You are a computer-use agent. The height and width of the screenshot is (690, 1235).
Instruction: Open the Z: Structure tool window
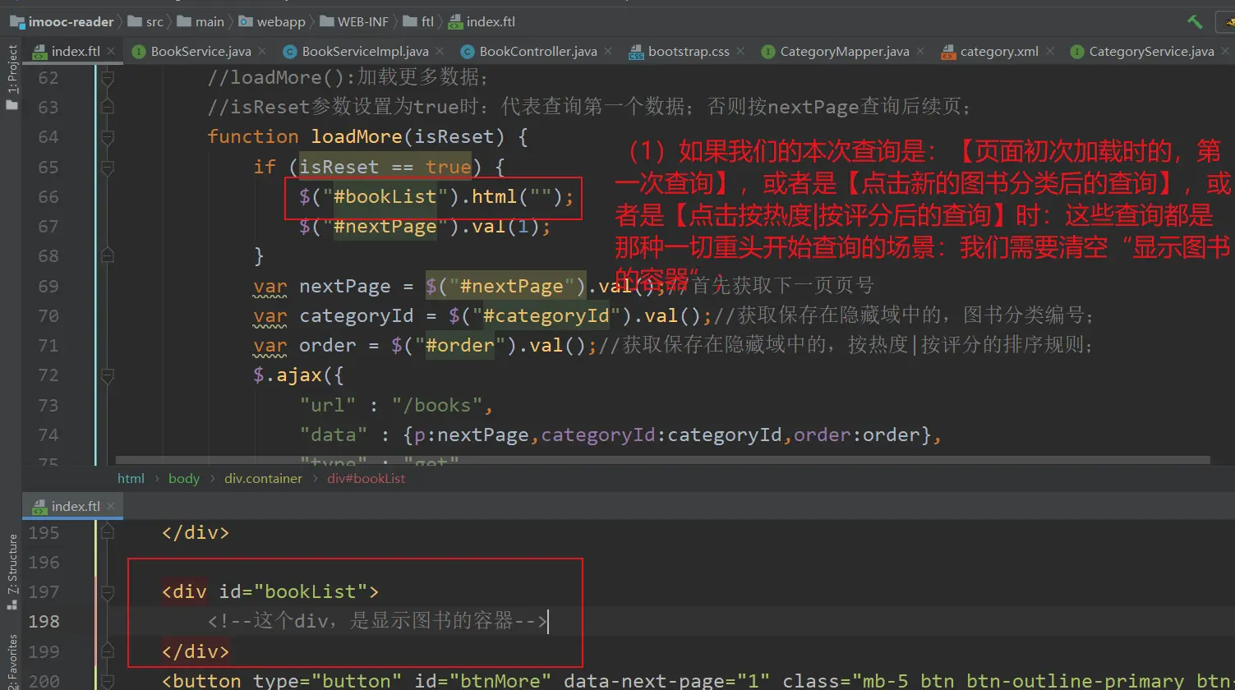click(12, 572)
